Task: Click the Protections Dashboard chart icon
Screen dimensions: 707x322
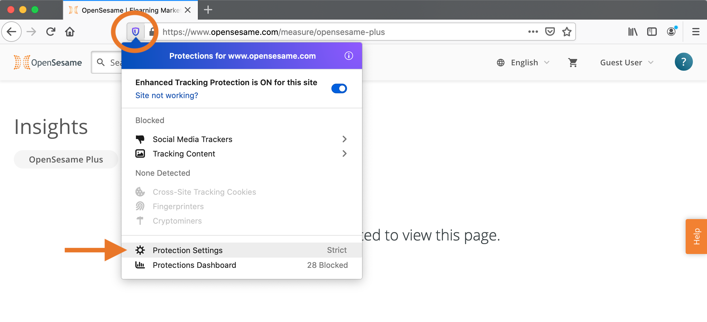Action: pos(140,265)
